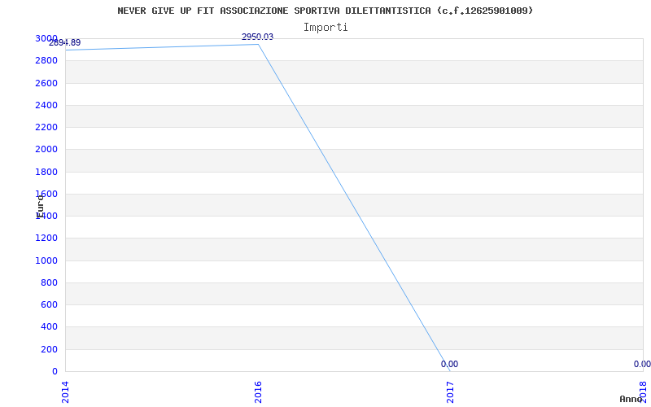
Task: Click the Euro y-axis title
Action: 40,207
